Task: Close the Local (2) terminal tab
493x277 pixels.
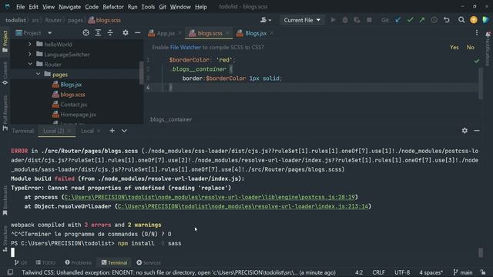Action: click(69, 131)
